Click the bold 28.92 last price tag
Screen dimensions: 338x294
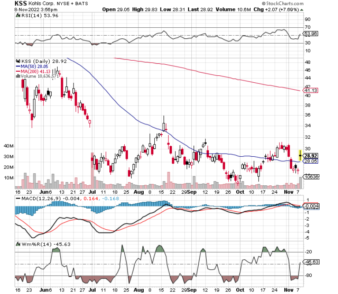click(311, 156)
